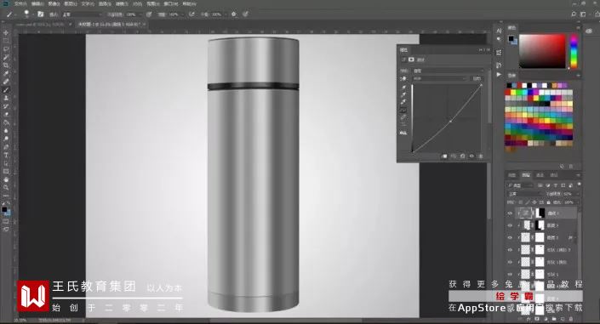
Task: Toggle adjustment visibility eye in Properties panel
Action: tap(471, 156)
